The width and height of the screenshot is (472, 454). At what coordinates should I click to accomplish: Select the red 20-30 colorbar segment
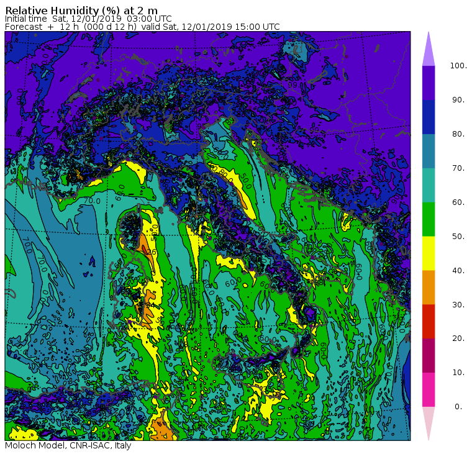429,322
